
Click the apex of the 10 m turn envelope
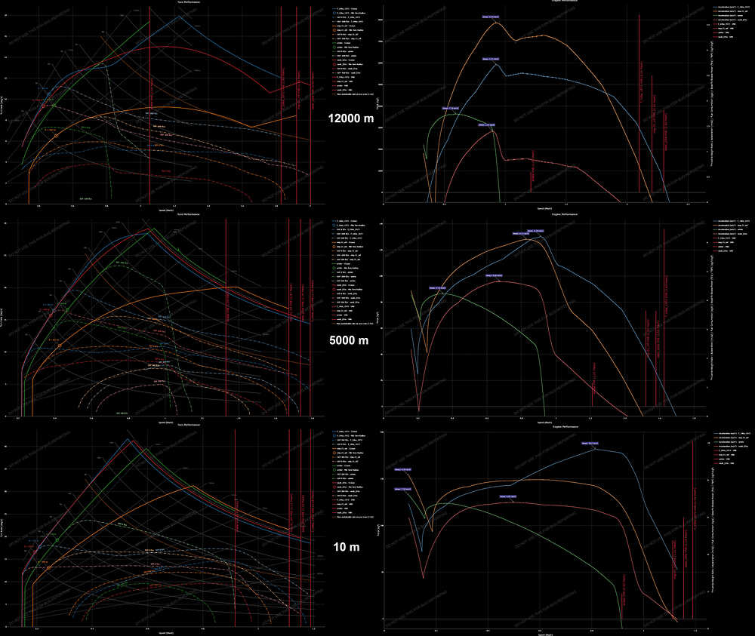coord(127,439)
